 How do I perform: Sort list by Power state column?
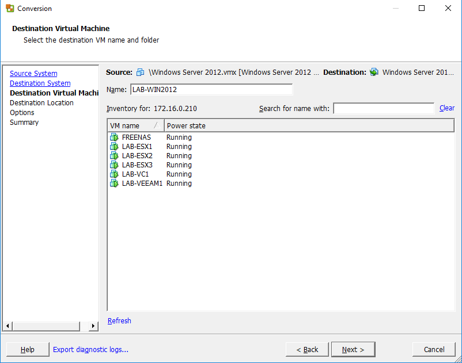tap(186, 125)
